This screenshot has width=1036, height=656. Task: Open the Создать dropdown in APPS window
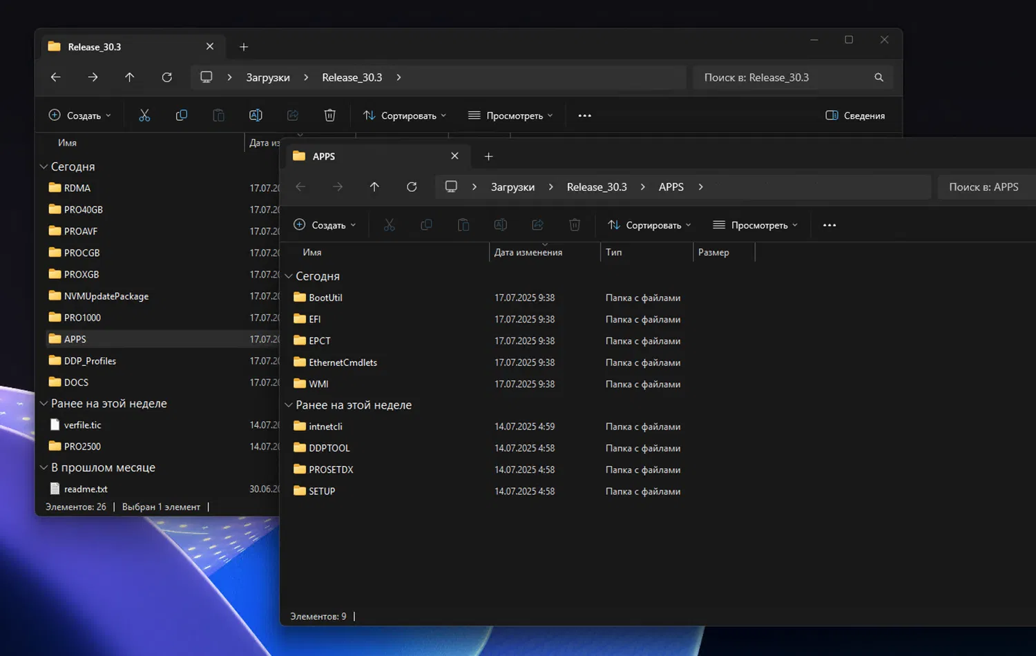325,225
